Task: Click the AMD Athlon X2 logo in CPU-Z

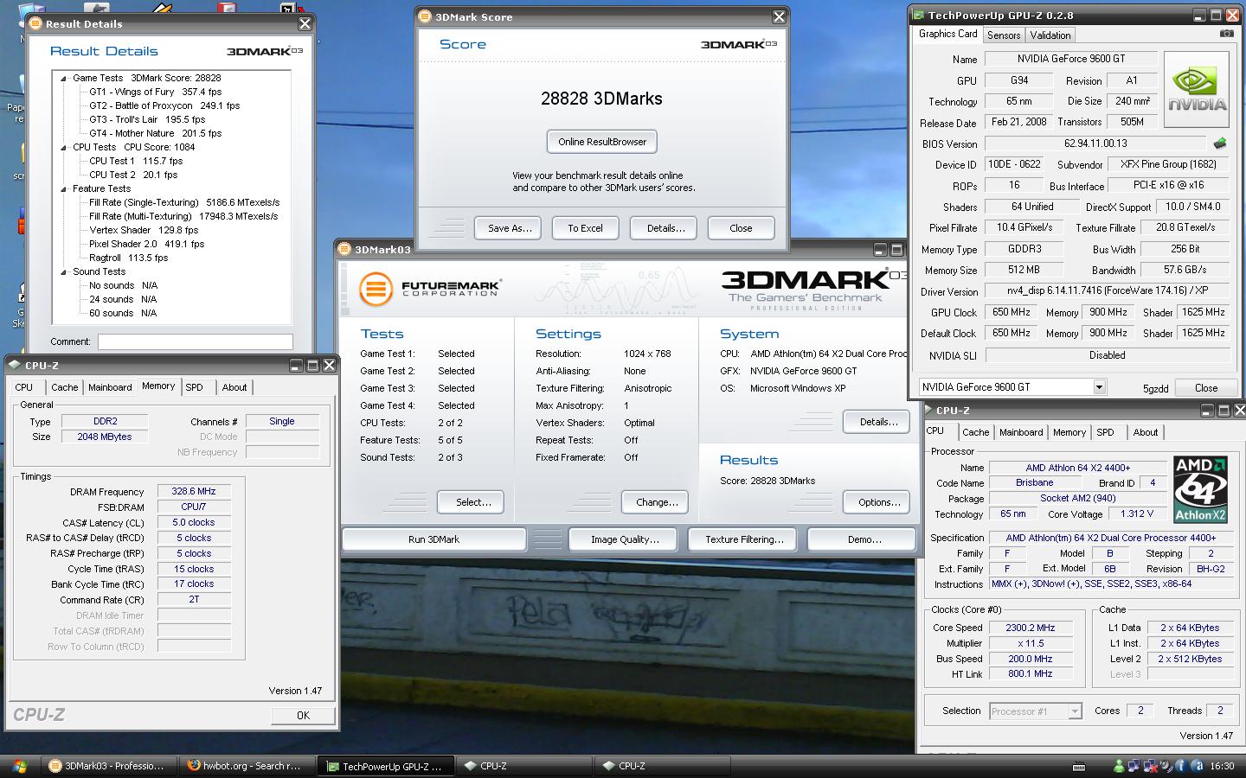Action: tap(1200, 489)
